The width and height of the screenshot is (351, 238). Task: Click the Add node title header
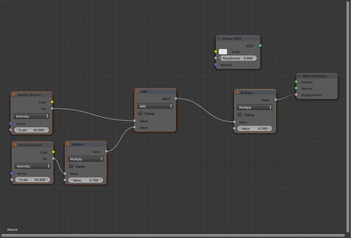tap(155, 92)
